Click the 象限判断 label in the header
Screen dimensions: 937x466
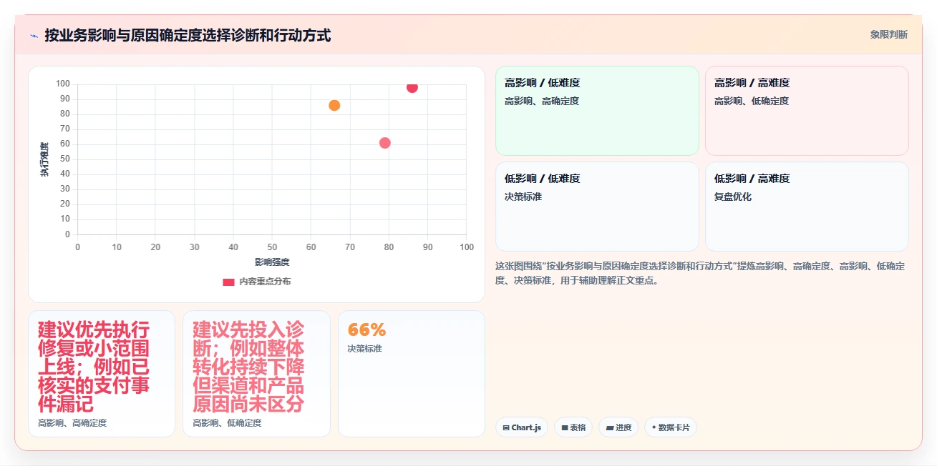889,34
